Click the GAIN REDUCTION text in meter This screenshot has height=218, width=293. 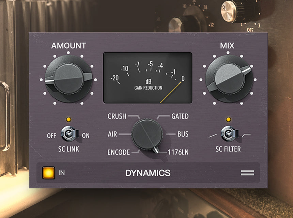pos(148,88)
